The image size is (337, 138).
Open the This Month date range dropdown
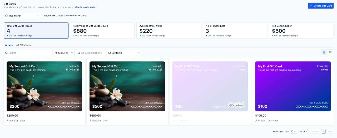tap(22, 16)
